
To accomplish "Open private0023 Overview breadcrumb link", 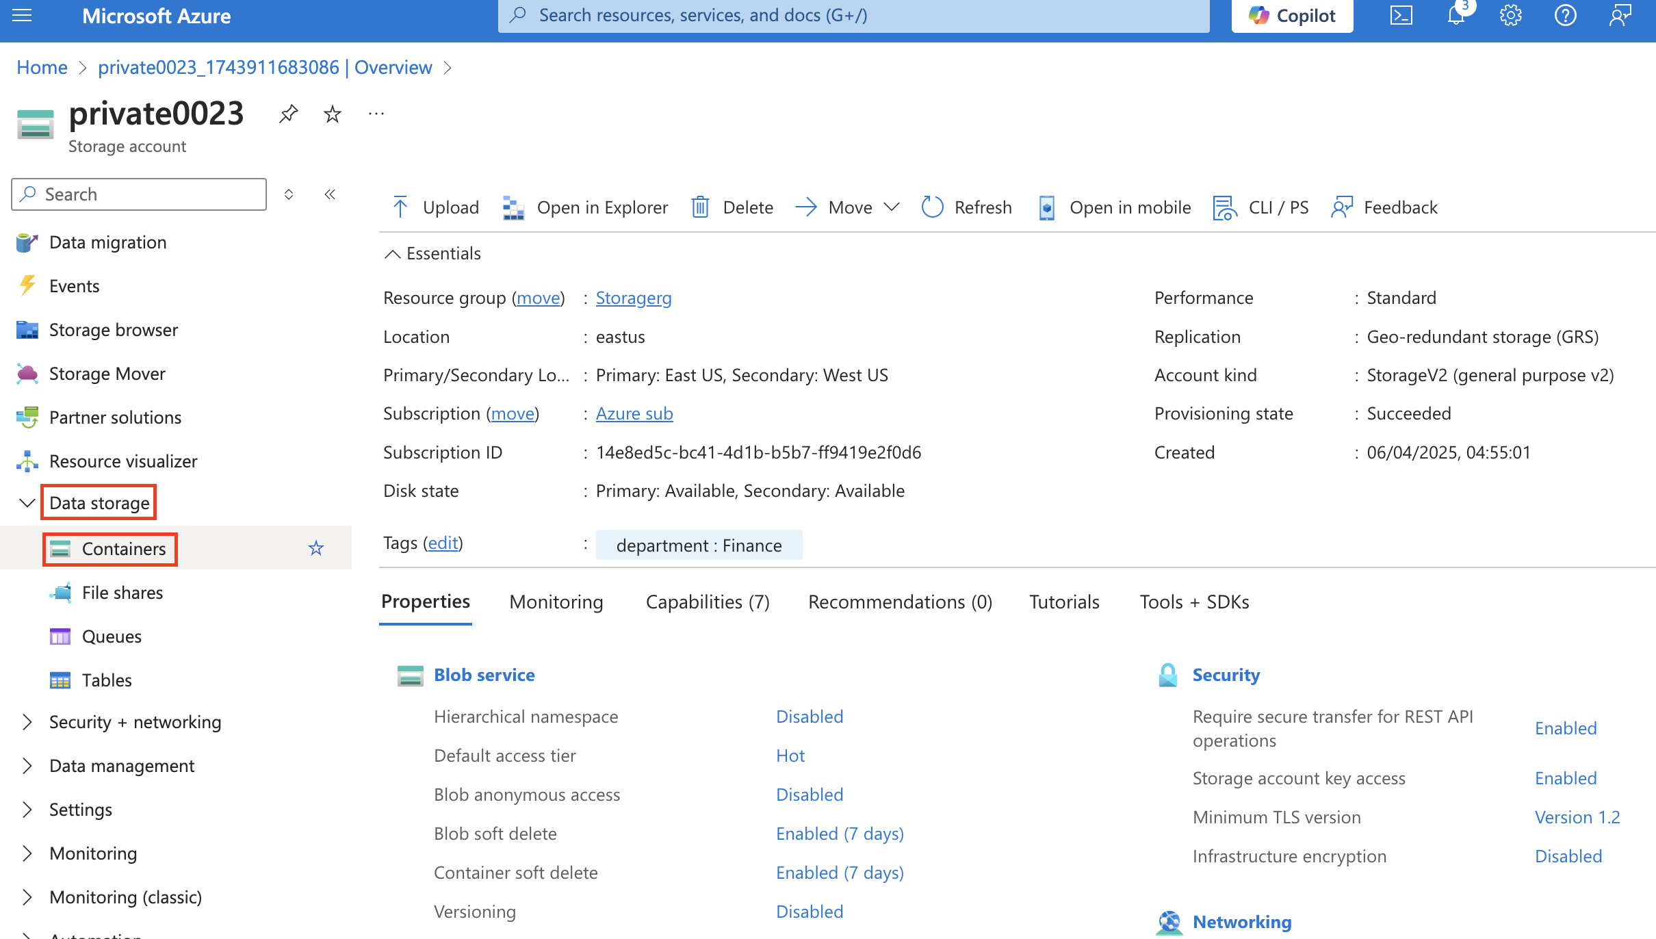I will coord(265,68).
